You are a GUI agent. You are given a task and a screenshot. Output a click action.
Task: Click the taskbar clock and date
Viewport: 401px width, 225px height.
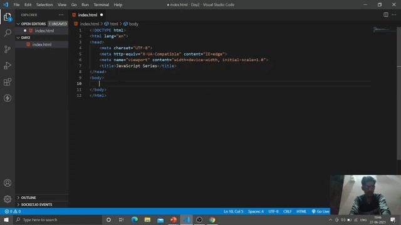pyautogui.click(x=377, y=219)
